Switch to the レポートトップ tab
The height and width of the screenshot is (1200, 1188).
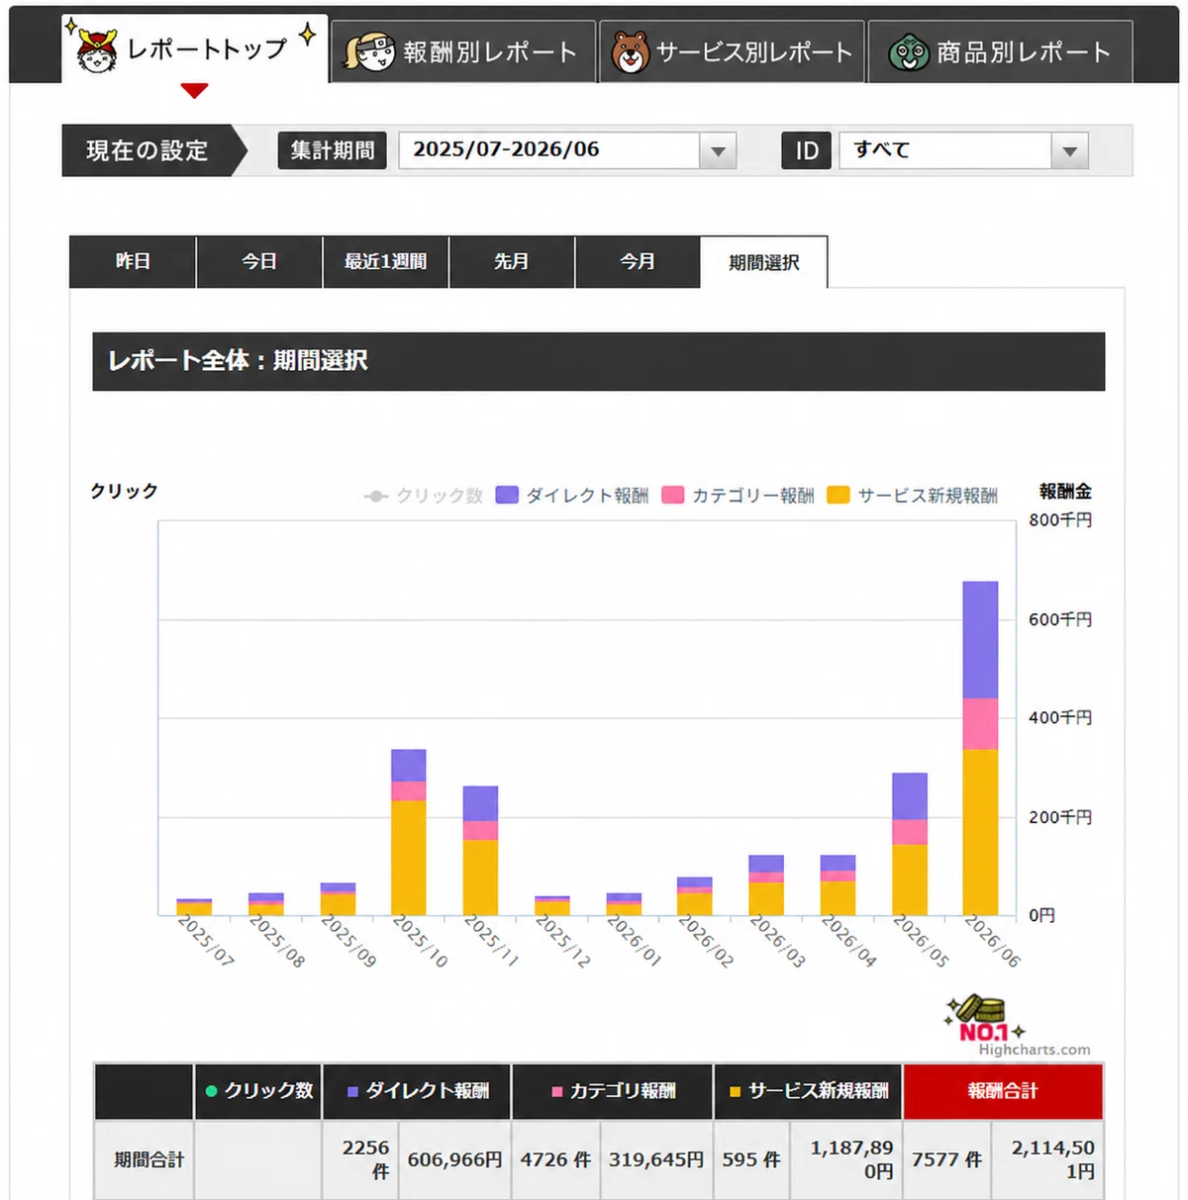[194, 49]
